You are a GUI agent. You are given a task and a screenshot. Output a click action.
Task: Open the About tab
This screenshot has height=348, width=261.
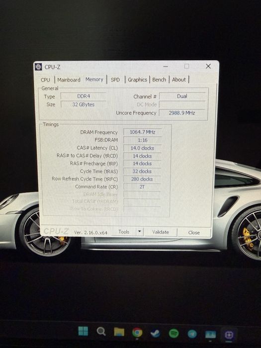point(179,80)
